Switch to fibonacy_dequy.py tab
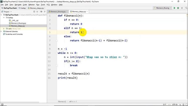 [79, 11]
